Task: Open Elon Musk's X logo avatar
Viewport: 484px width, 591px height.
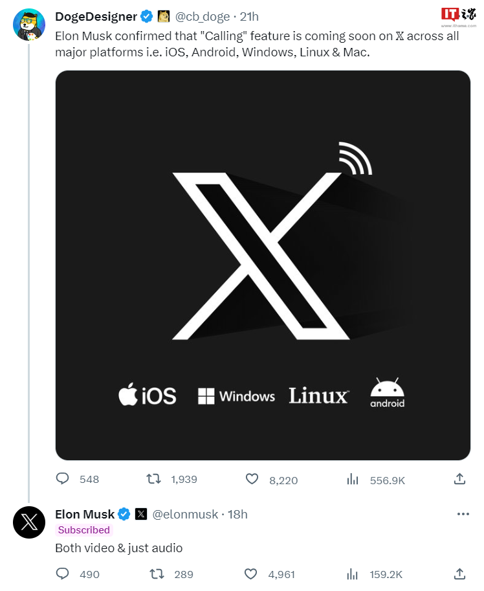Action: pos(29,522)
